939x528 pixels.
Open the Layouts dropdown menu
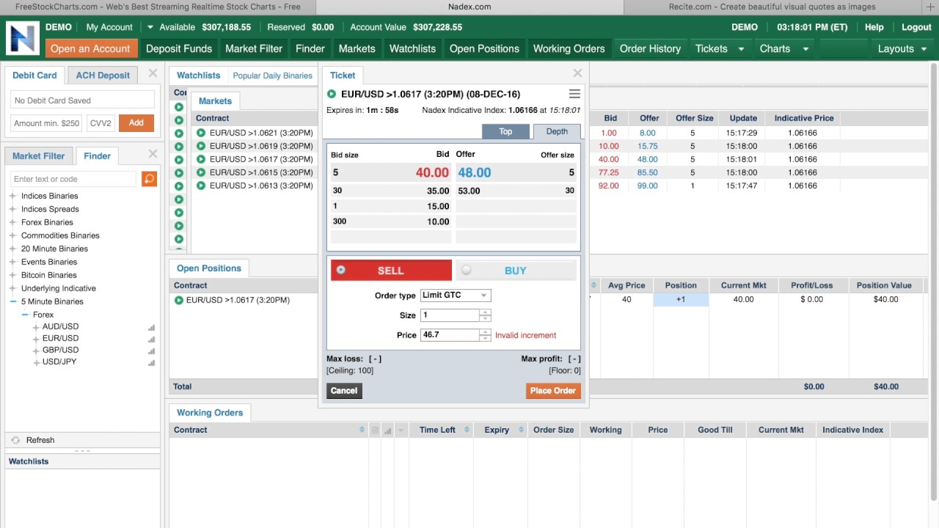coord(903,48)
